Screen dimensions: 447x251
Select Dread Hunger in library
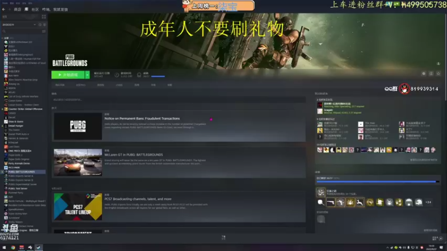(x=16, y=126)
